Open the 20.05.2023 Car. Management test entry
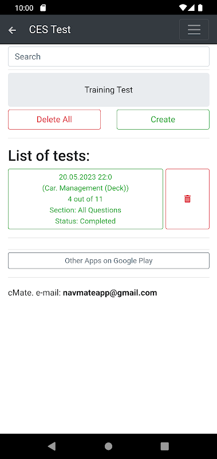Screen dimensions: 217x459 (85, 199)
